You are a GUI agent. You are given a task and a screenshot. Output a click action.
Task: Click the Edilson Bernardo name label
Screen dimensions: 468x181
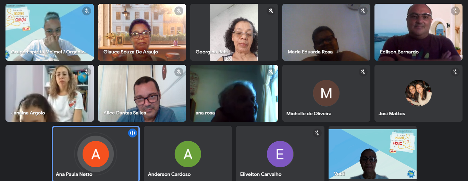pyautogui.click(x=399, y=52)
